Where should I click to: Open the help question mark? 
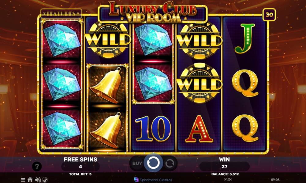coord(37,167)
